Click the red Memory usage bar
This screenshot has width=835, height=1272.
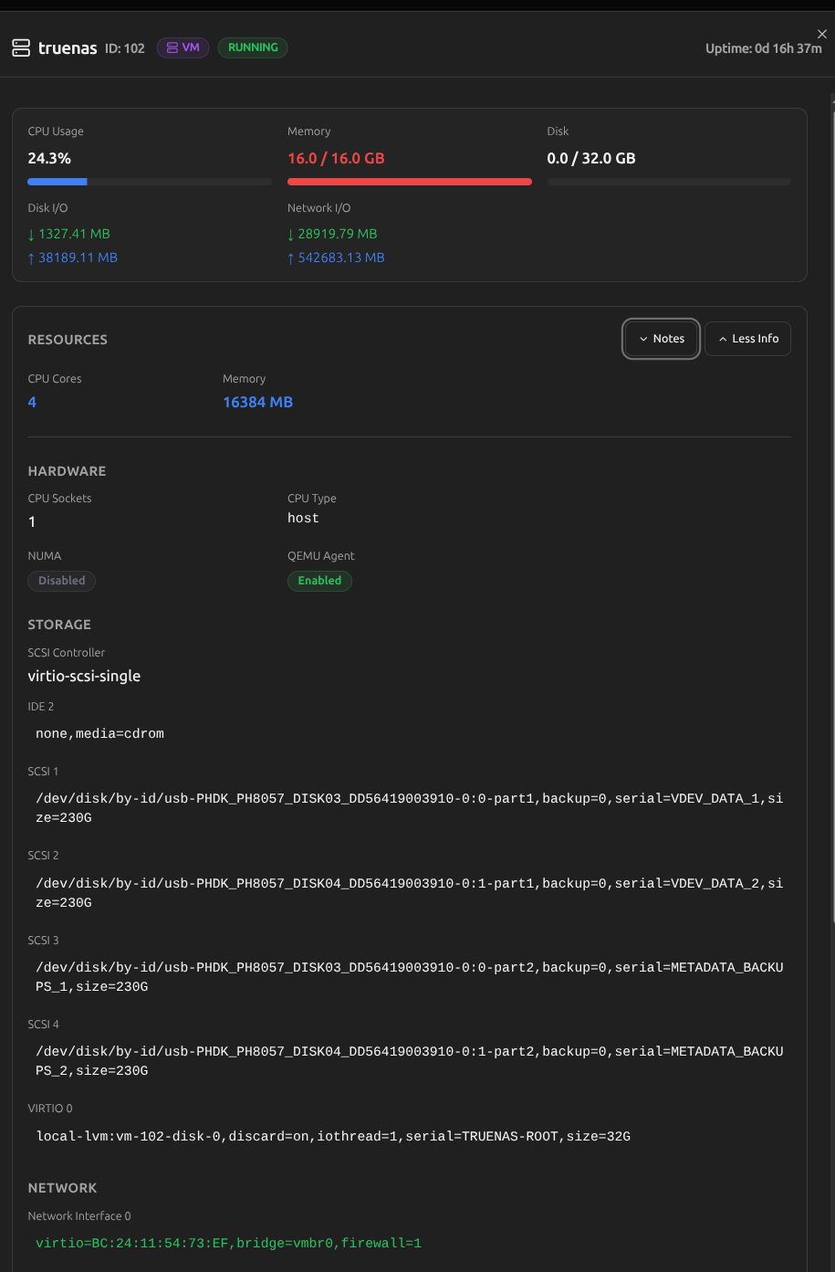click(x=409, y=182)
